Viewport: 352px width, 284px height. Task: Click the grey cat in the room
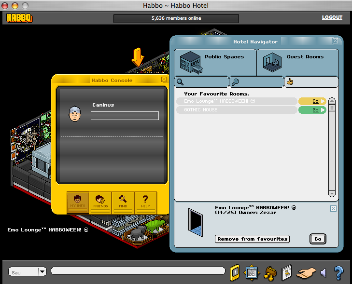click(x=138, y=233)
